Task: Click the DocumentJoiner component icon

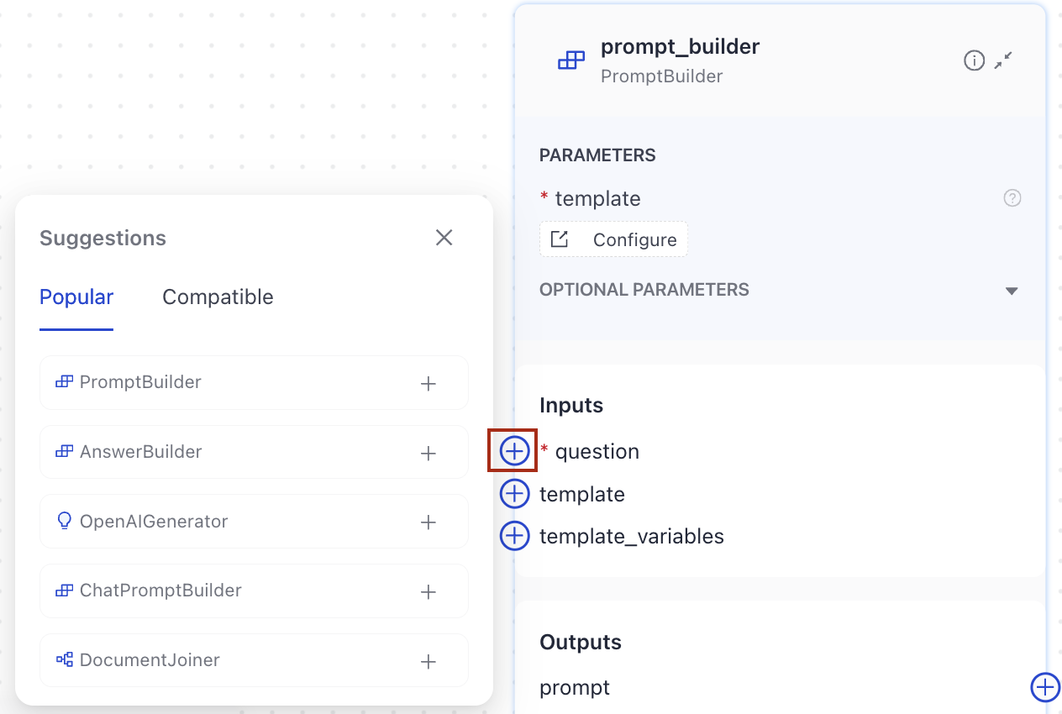Action: click(65, 661)
